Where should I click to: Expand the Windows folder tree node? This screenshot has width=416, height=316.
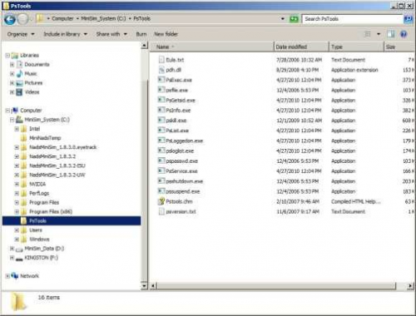click(17, 239)
